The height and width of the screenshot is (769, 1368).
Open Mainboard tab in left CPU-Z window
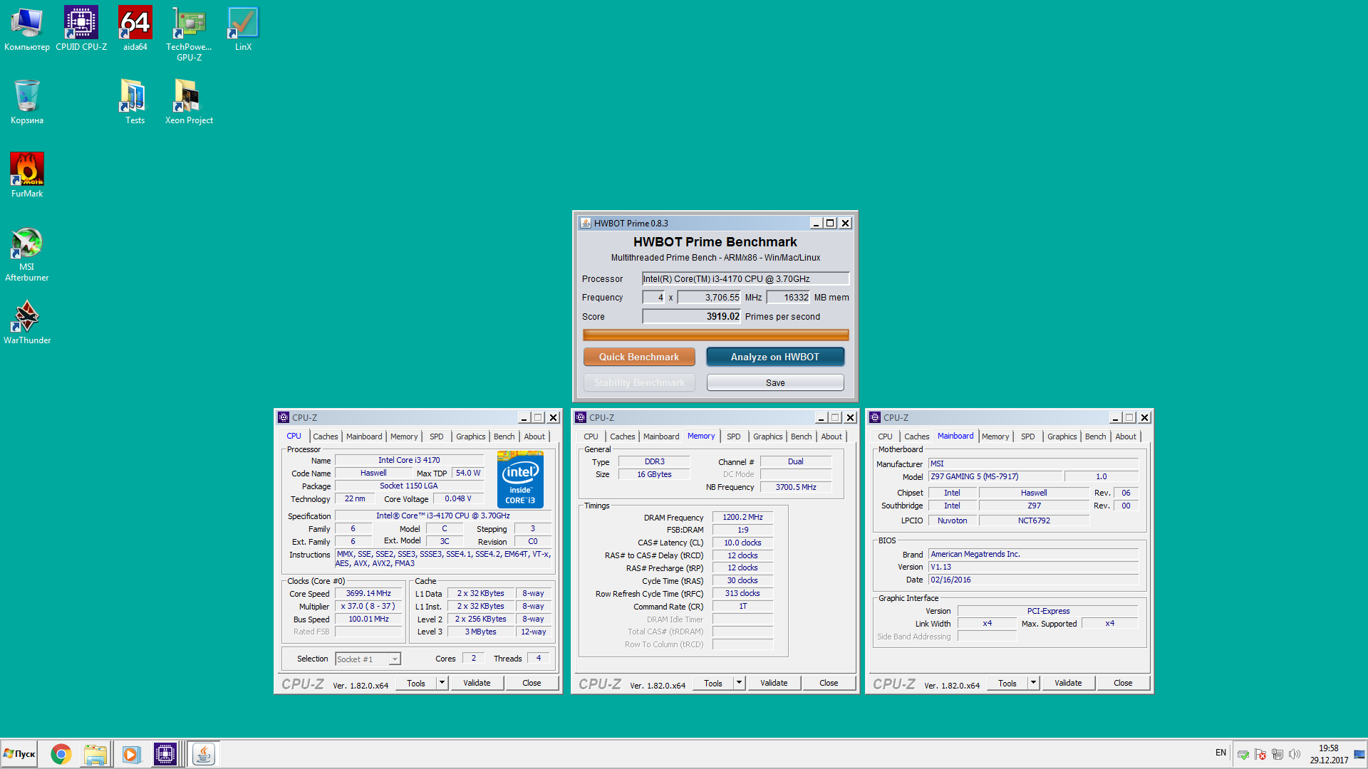click(364, 436)
